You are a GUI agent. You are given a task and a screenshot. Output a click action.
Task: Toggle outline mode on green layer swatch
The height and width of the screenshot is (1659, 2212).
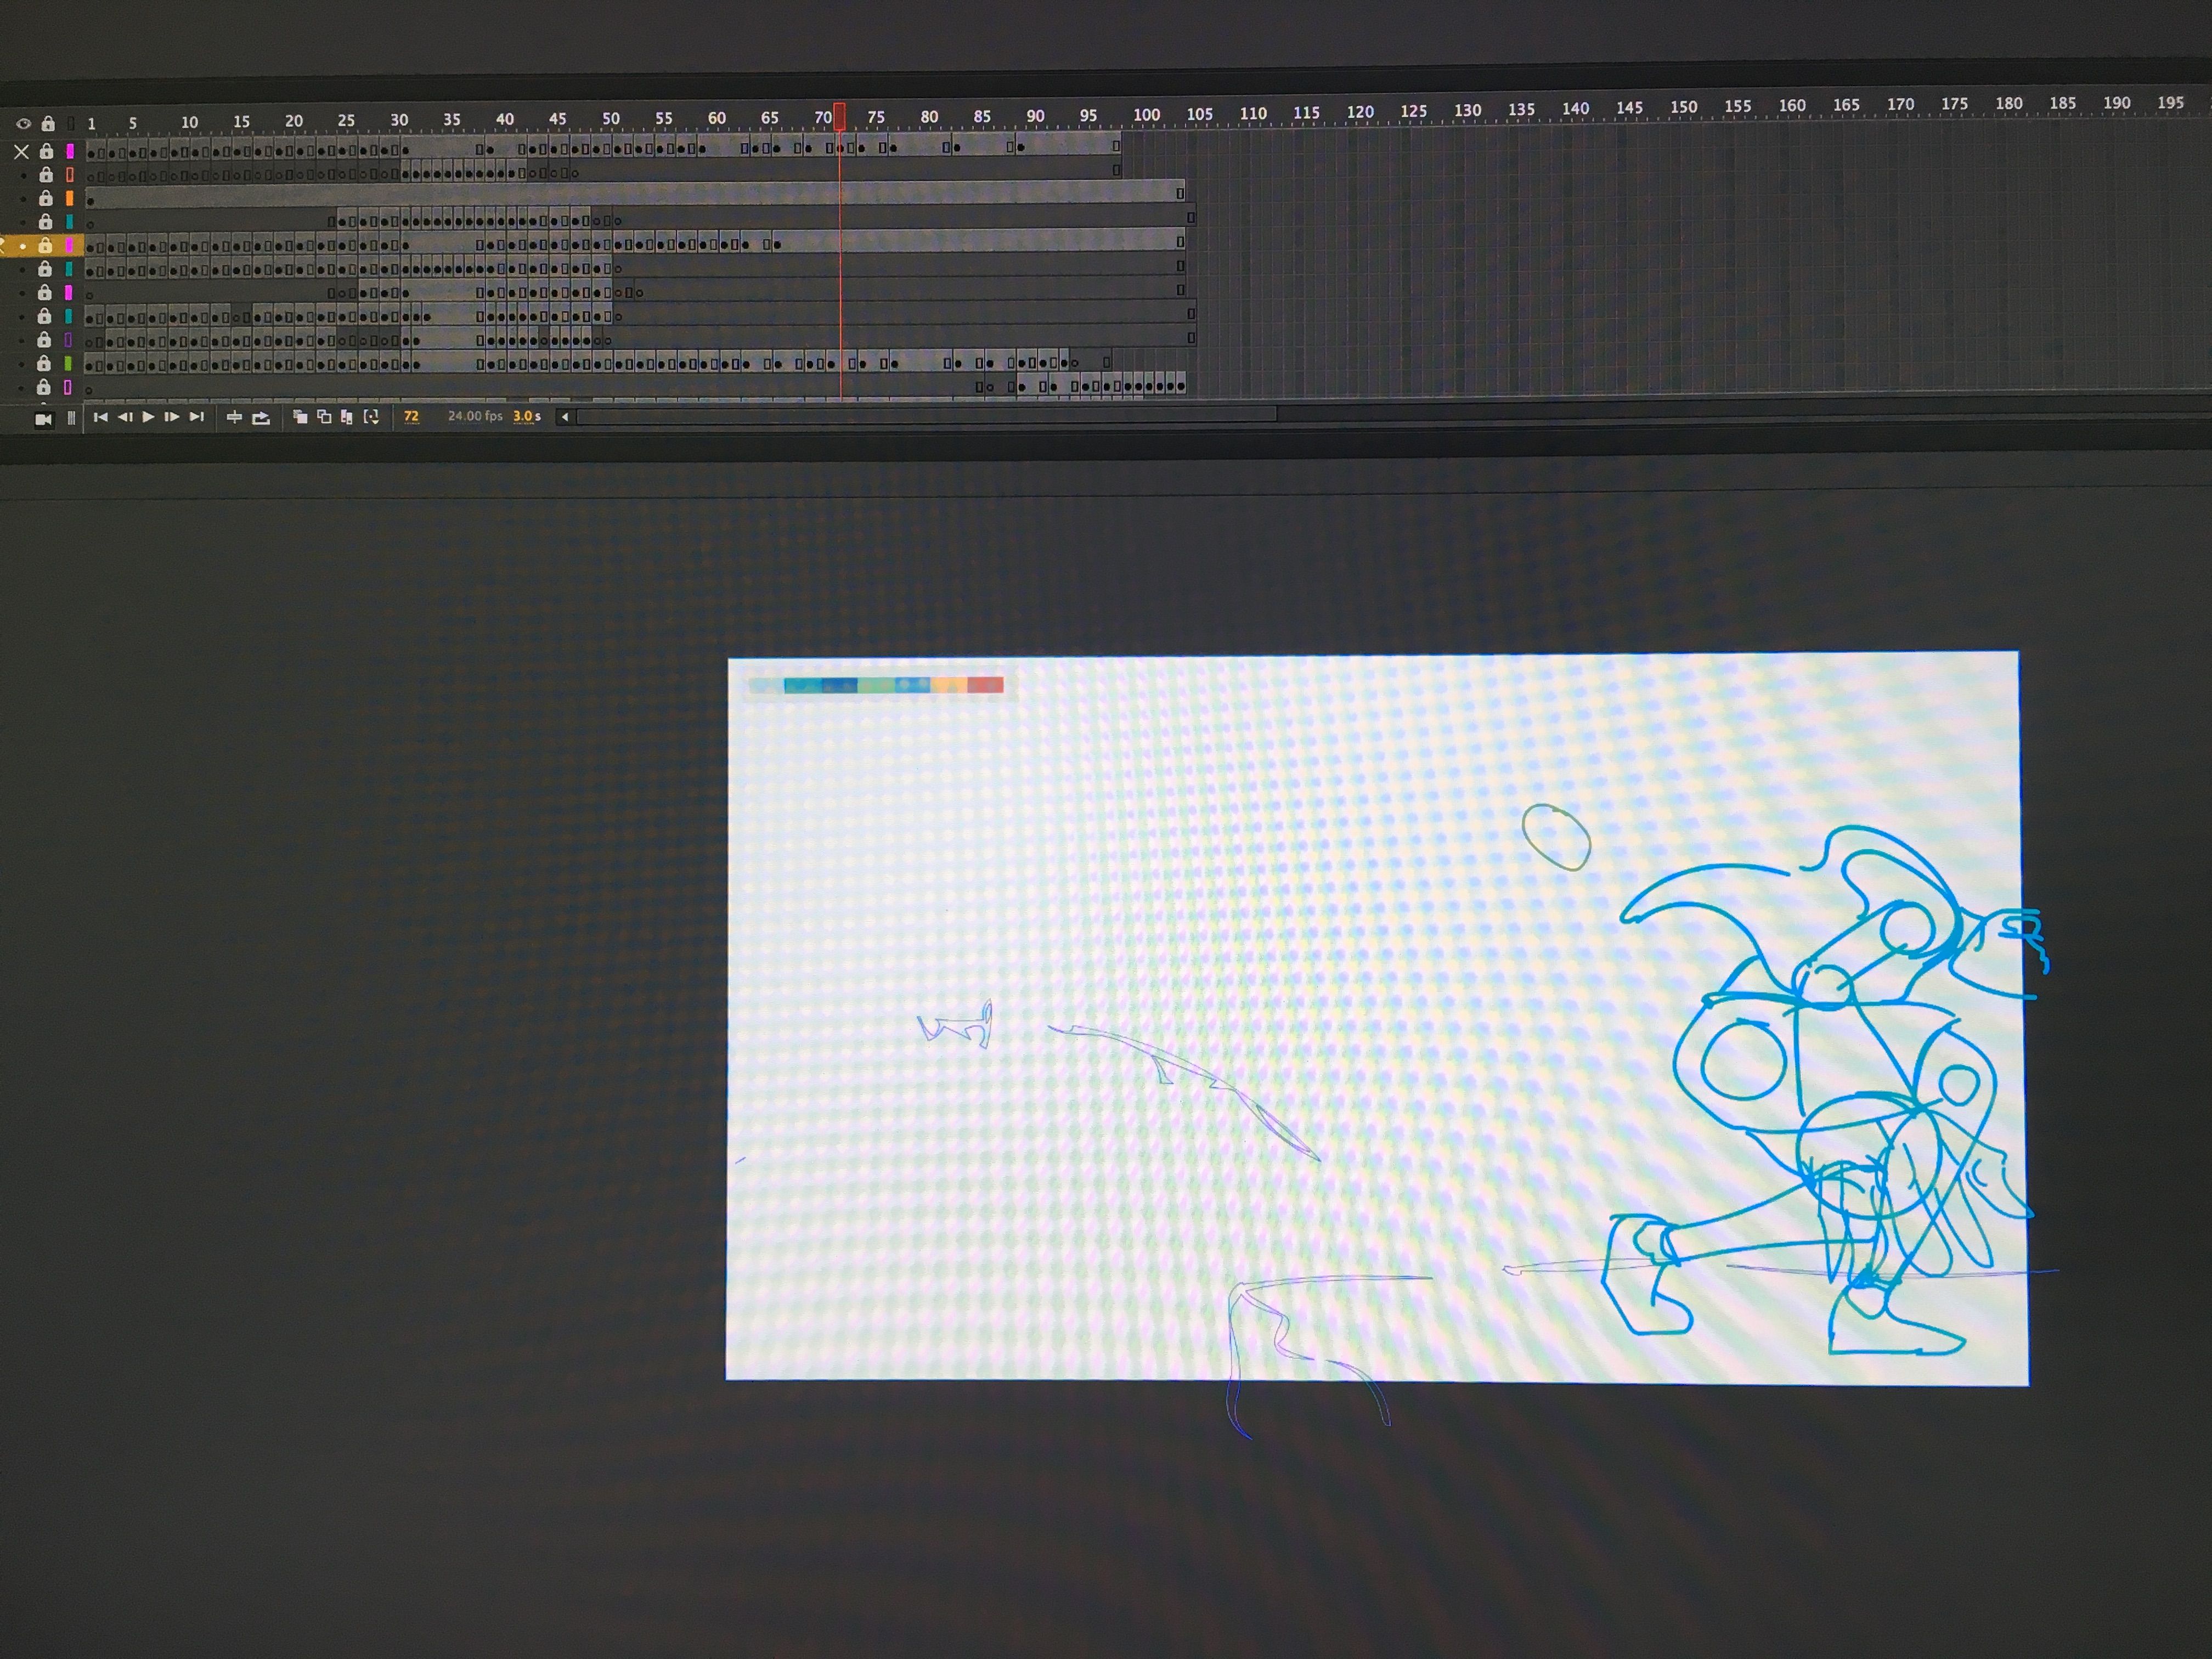(x=68, y=363)
